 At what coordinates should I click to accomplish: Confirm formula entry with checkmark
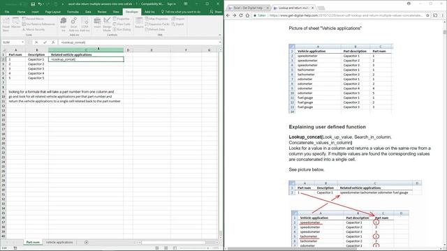[x=45, y=43]
